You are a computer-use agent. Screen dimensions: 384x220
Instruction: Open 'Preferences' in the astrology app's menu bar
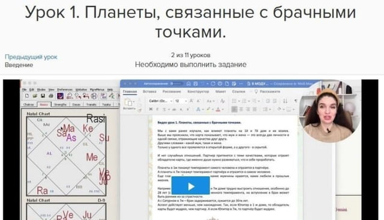click(x=65, y=90)
